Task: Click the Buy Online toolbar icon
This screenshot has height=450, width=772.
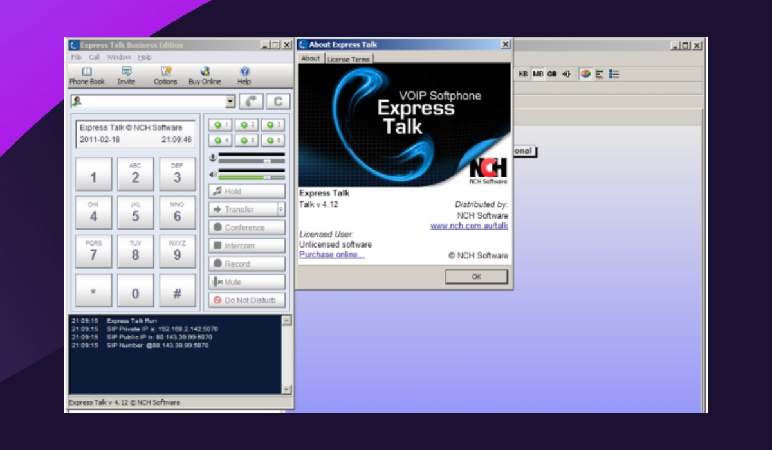Action: click(205, 75)
